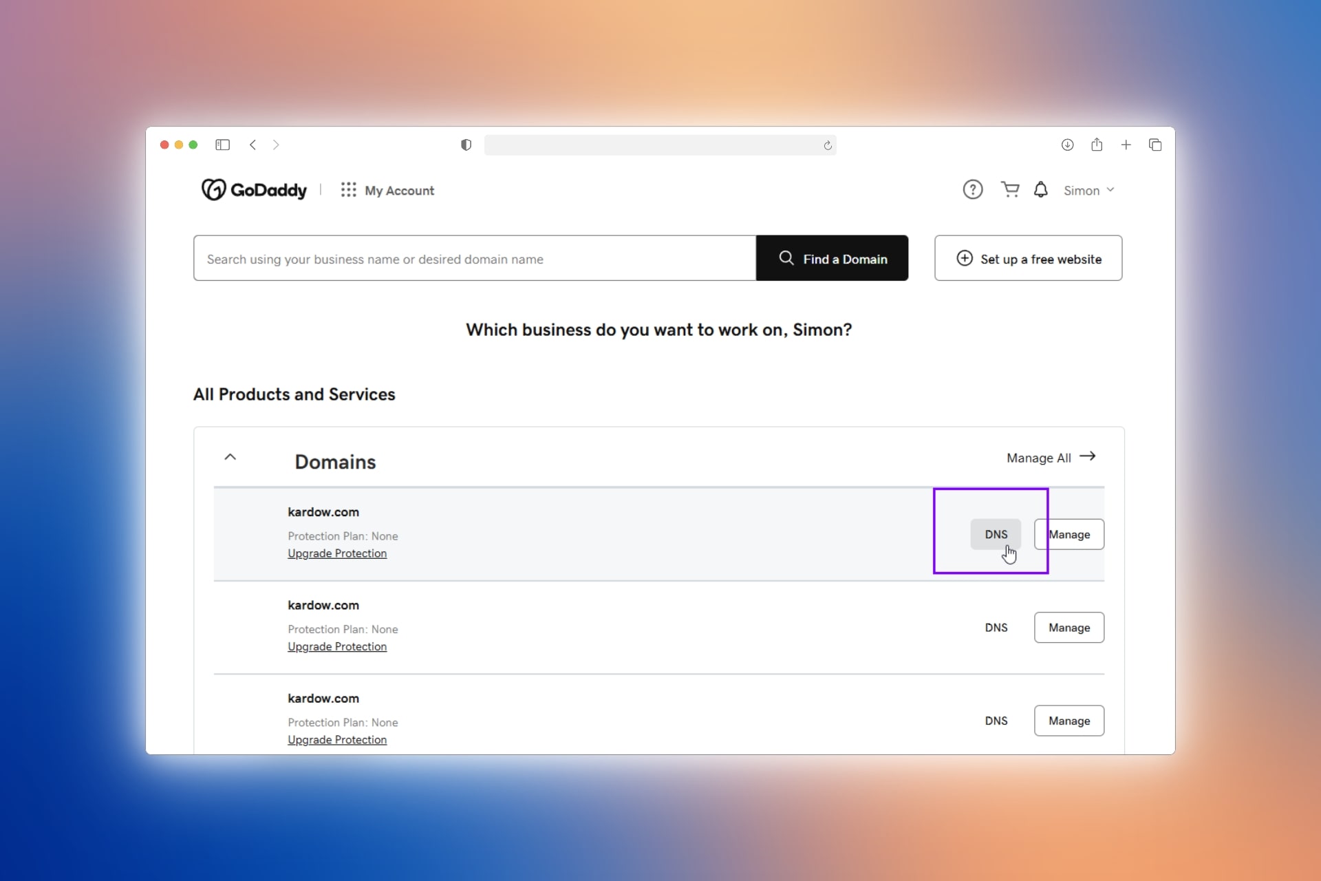Select My Account in the header
The width and height of the screenshot is (1321, 881).
pos(401,190)
